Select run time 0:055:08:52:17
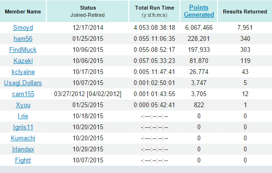This screenshot has width=272, height=173. (x=154, y=50)
